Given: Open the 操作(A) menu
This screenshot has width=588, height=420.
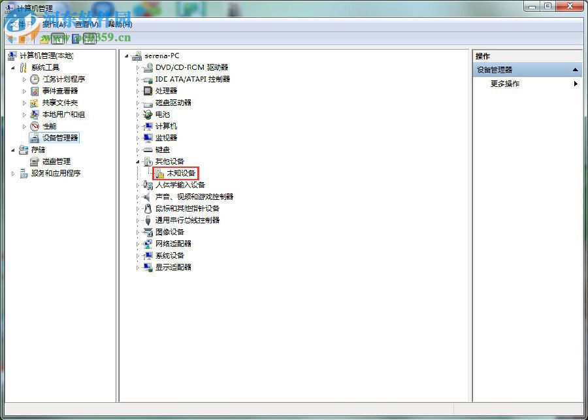Looking at the screenshot, I should [x=54, y=24].
